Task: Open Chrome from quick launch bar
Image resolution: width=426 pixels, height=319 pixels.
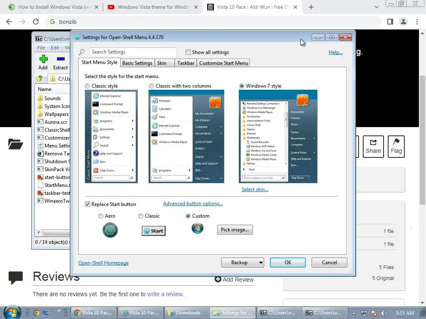Action: 36,313
